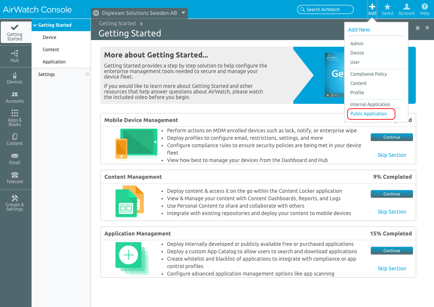Select User from Add New menu
This screenshot has width=434, height=307.
pos(355,62)
